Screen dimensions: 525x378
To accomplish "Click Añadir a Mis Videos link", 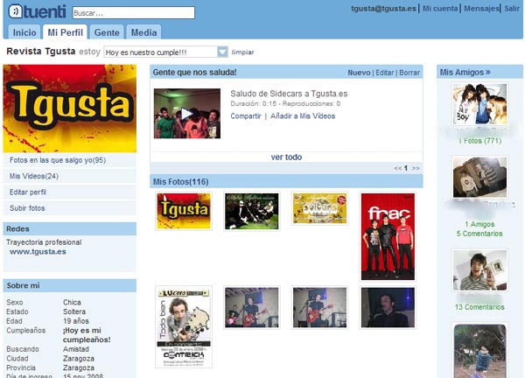I will 302,116.
